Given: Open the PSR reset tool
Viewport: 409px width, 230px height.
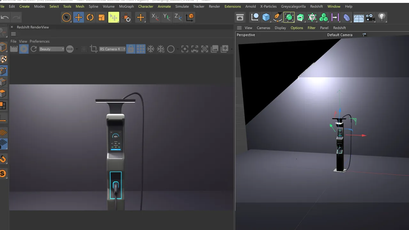Looking at the screenshot, I should (x=127, y=17).
